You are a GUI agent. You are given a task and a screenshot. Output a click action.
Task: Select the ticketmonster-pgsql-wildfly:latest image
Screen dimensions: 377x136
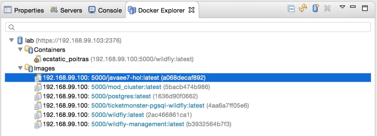pyautogui.click(x=146, y=106)
